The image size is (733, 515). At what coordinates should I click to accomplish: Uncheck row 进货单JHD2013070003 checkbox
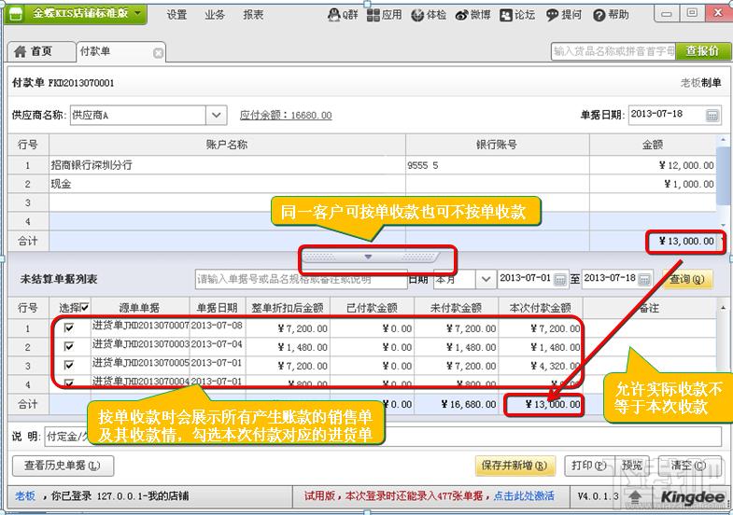pos(69,346)
